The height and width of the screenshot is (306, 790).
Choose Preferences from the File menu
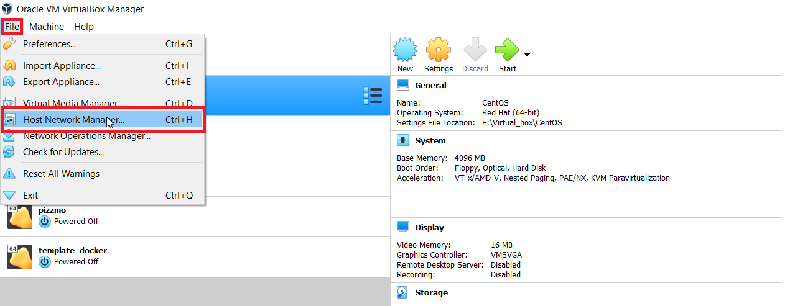[x=103, y=44]
